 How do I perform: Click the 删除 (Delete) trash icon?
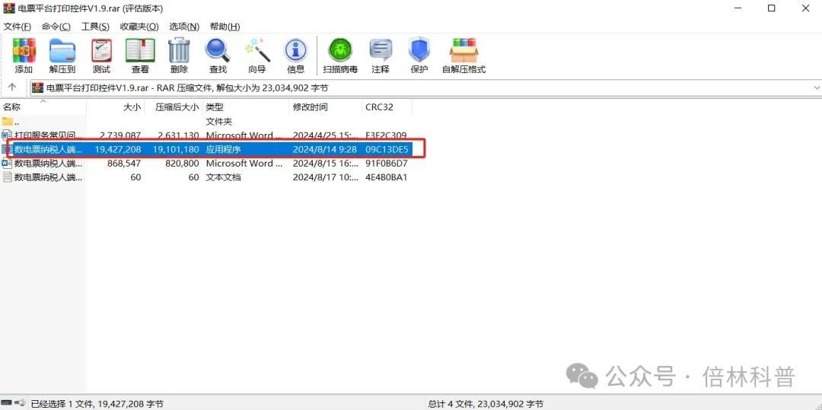[179, 51]
